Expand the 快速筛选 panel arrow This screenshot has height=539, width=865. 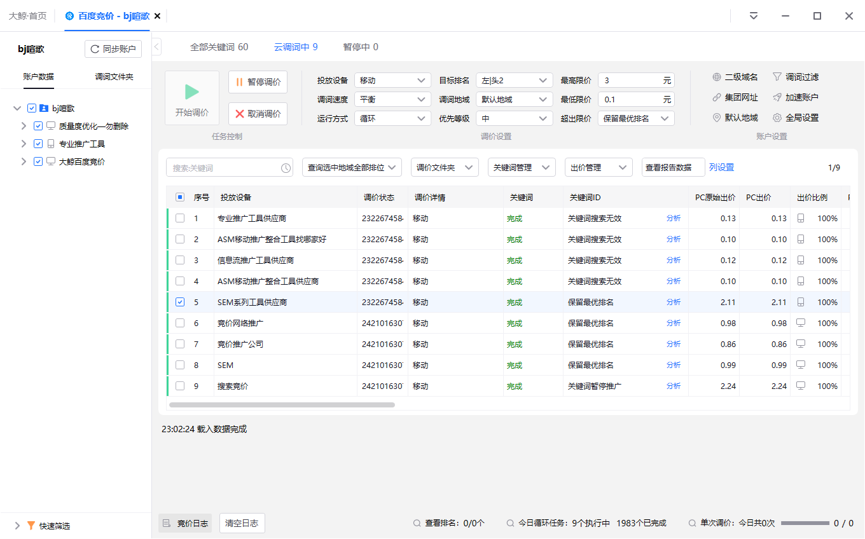click(17, 526)
